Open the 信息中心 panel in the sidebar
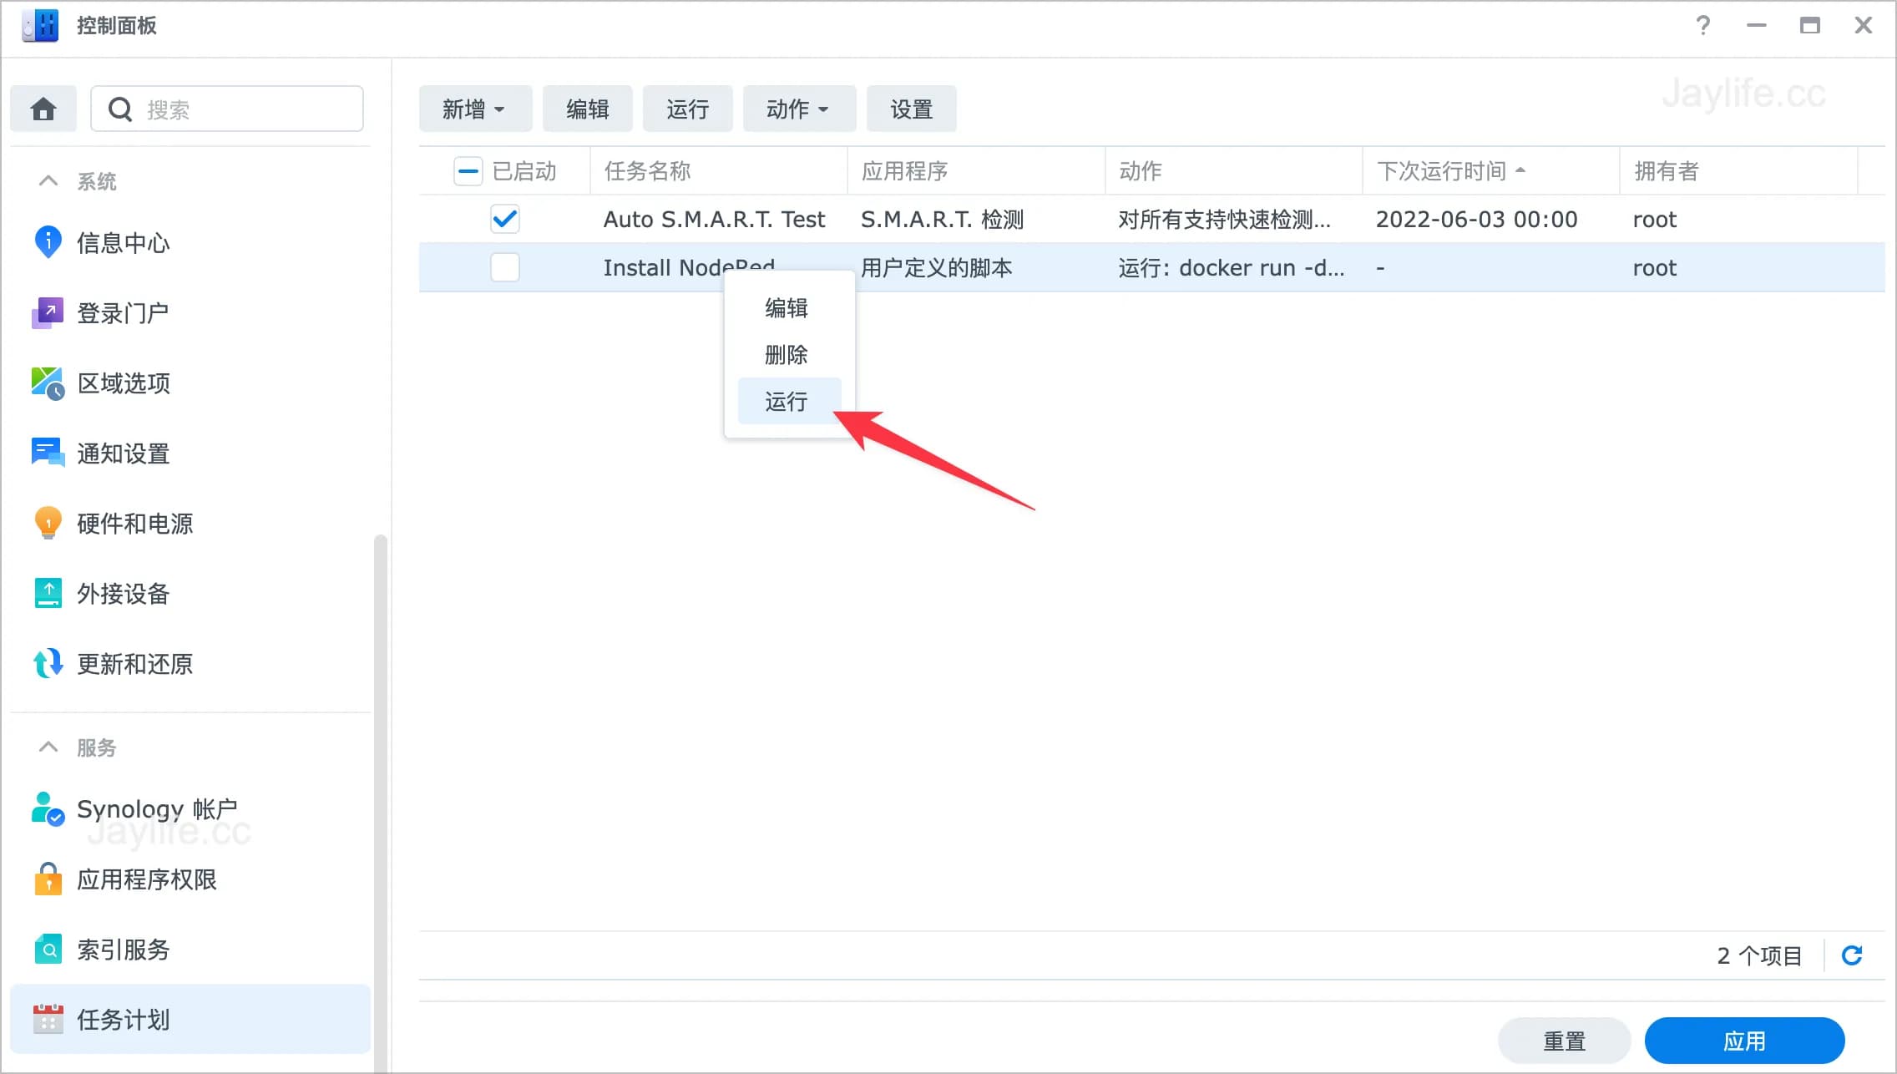 (123, 243)
